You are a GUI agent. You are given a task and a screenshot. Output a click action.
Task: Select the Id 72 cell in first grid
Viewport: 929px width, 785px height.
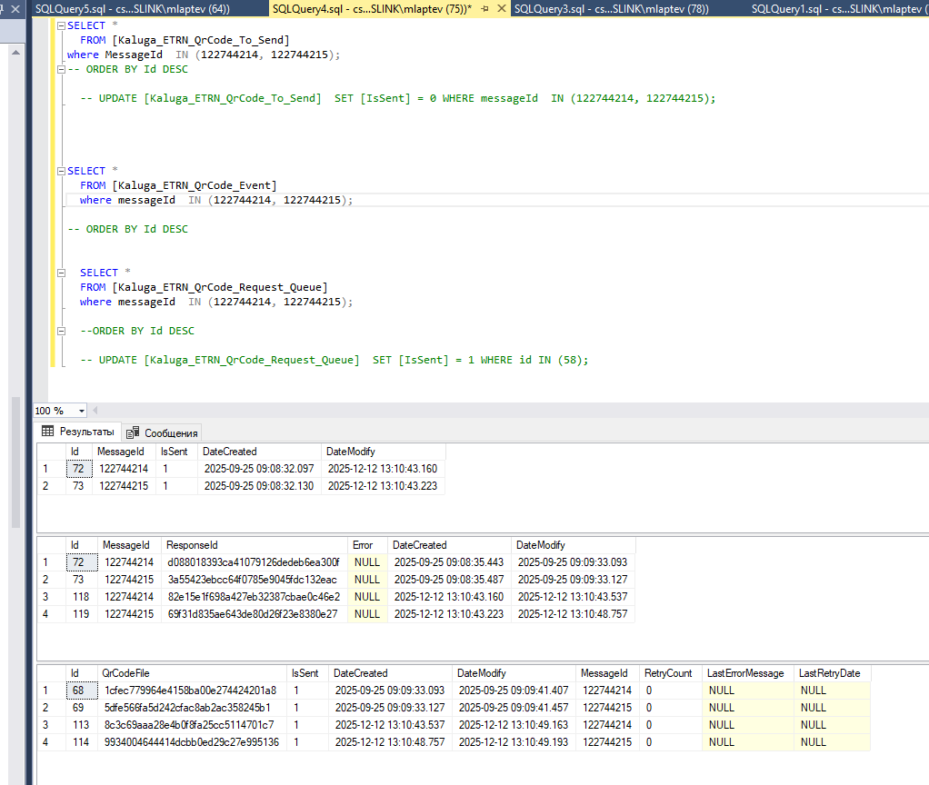coord(78,469)
